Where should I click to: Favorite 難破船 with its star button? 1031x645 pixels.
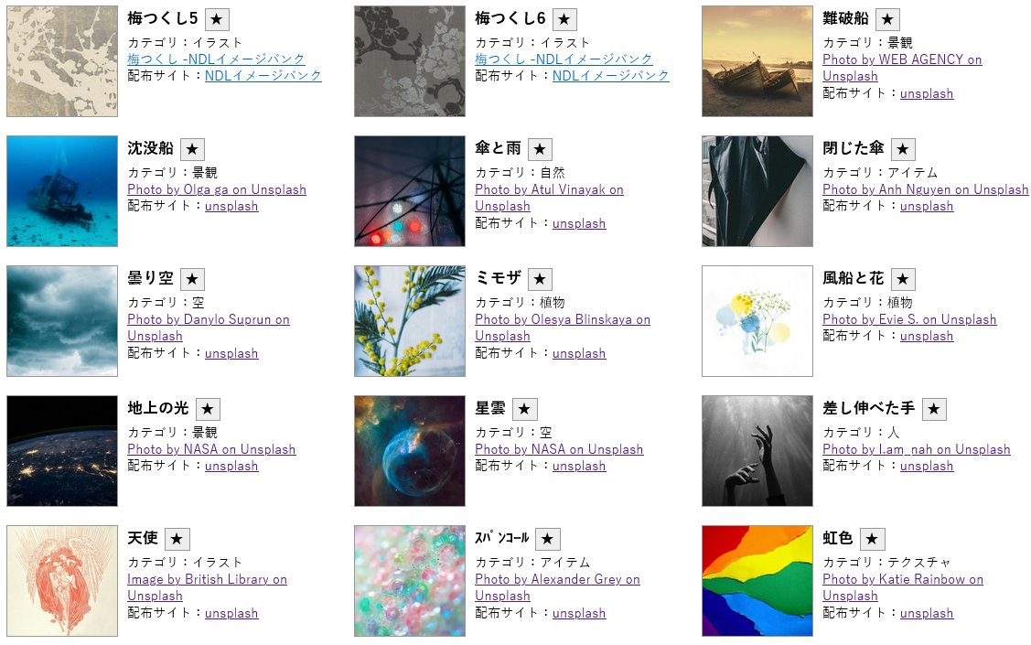pyautogui.click(x=887, y=20)
